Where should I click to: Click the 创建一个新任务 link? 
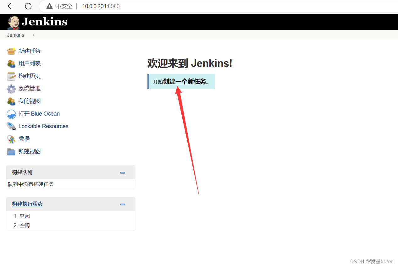click(185, 82)
